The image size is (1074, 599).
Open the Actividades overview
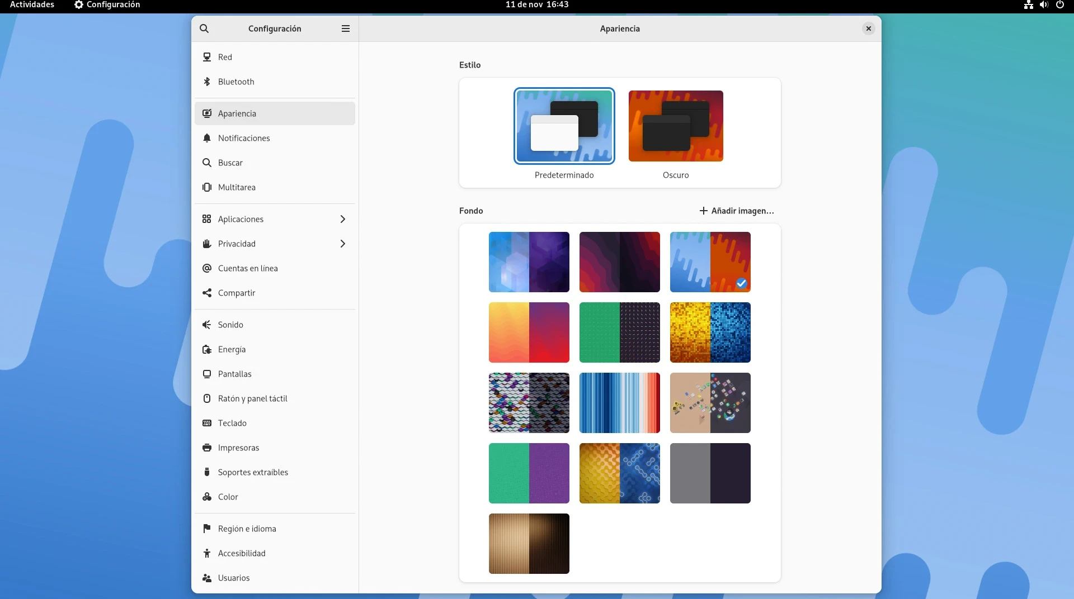click(32, 4)
